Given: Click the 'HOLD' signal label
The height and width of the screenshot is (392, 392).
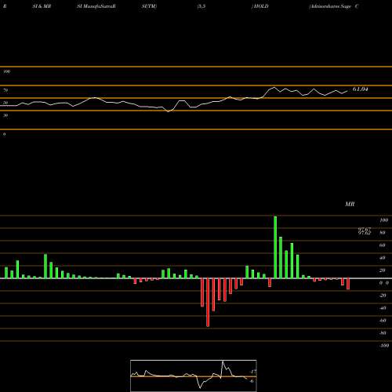Looking at the screenshot, I should click(260, 6).
